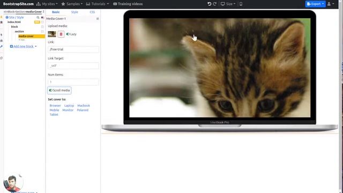Delete uploaded media with red trash icon
The height and width of the screenshot is (193, 343).
[x=61, y=34]
